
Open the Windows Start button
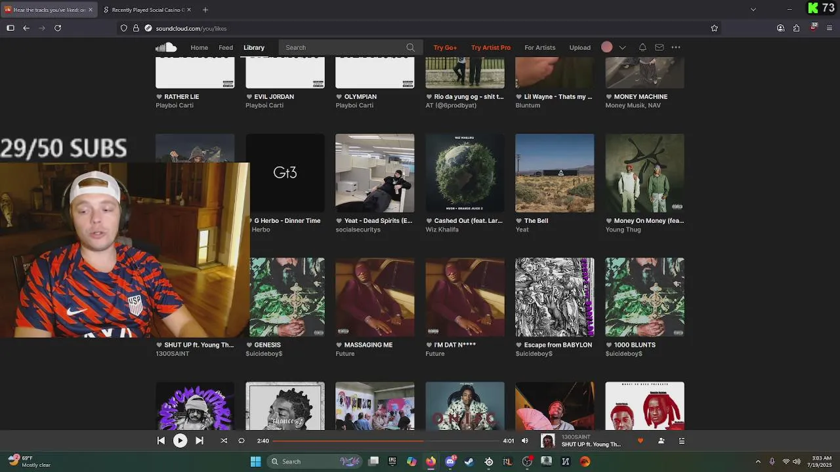pyautogui.click(x=255, y=462)
